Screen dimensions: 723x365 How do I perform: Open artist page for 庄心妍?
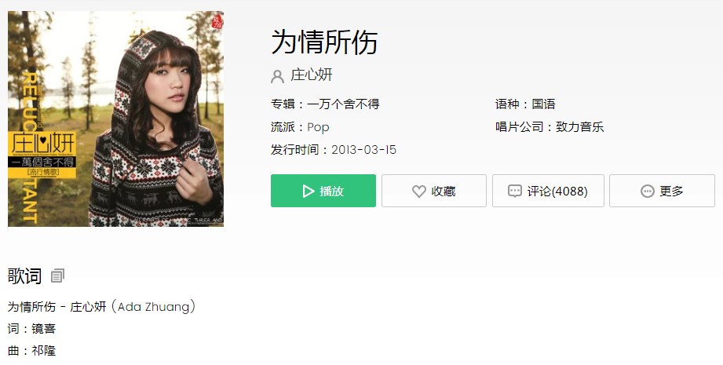pyautogui.click(x=311, y=75)
